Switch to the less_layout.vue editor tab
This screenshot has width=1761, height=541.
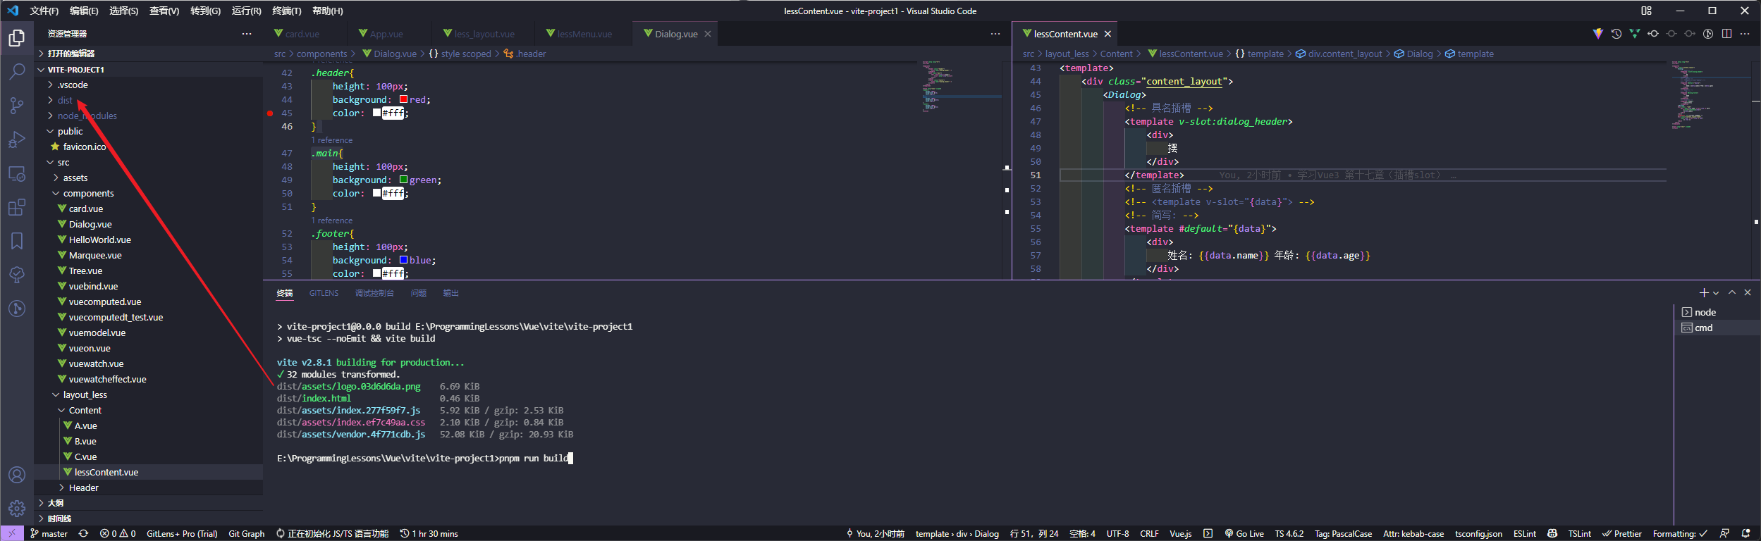[484, 34]
